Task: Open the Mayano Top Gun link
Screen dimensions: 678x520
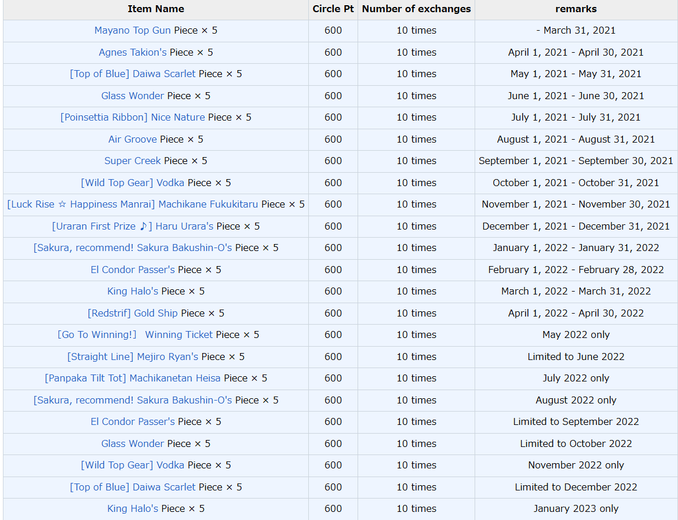Action: tap(132, 31)
